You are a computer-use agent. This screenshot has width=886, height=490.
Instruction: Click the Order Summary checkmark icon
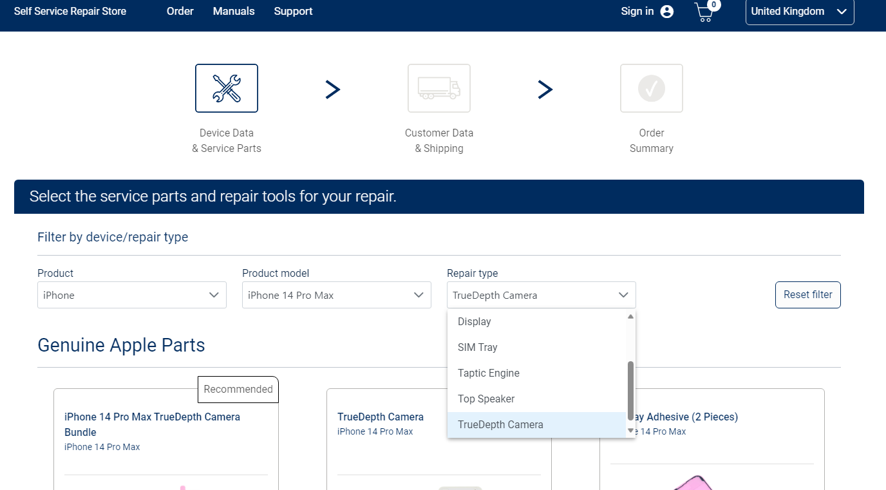(x=652, y=88)
